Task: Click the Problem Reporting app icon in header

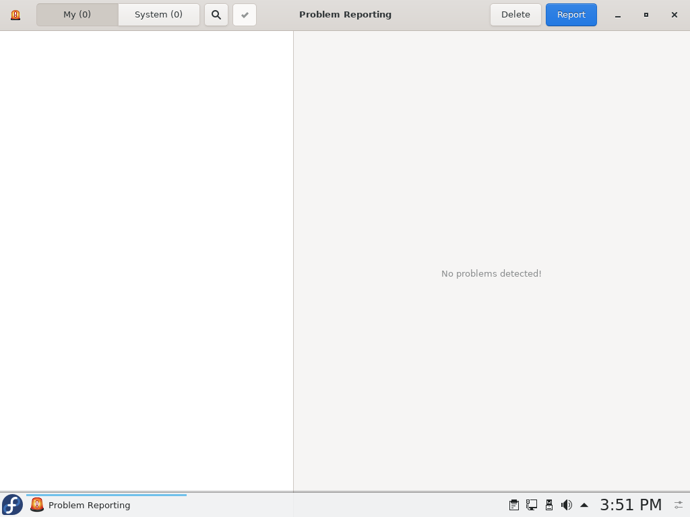Action: click(x=15, y=15)
